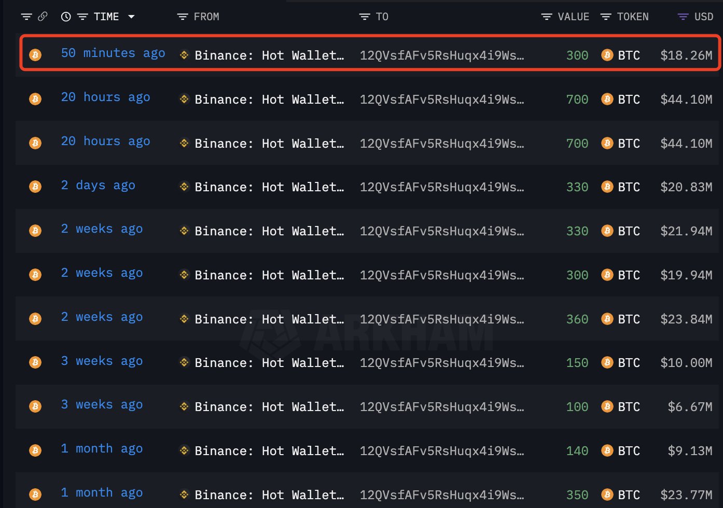Click Bitcoin chain icon in $6.67M row
This screenshot has width=723, height=508.
coord(35,406)
